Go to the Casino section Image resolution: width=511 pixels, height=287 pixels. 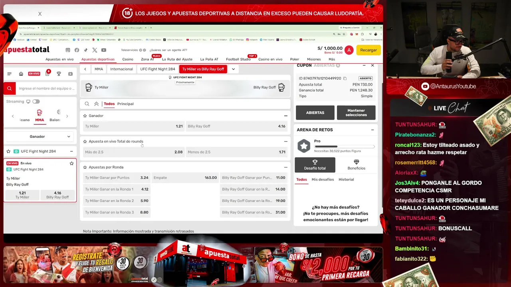coord(128,59)
